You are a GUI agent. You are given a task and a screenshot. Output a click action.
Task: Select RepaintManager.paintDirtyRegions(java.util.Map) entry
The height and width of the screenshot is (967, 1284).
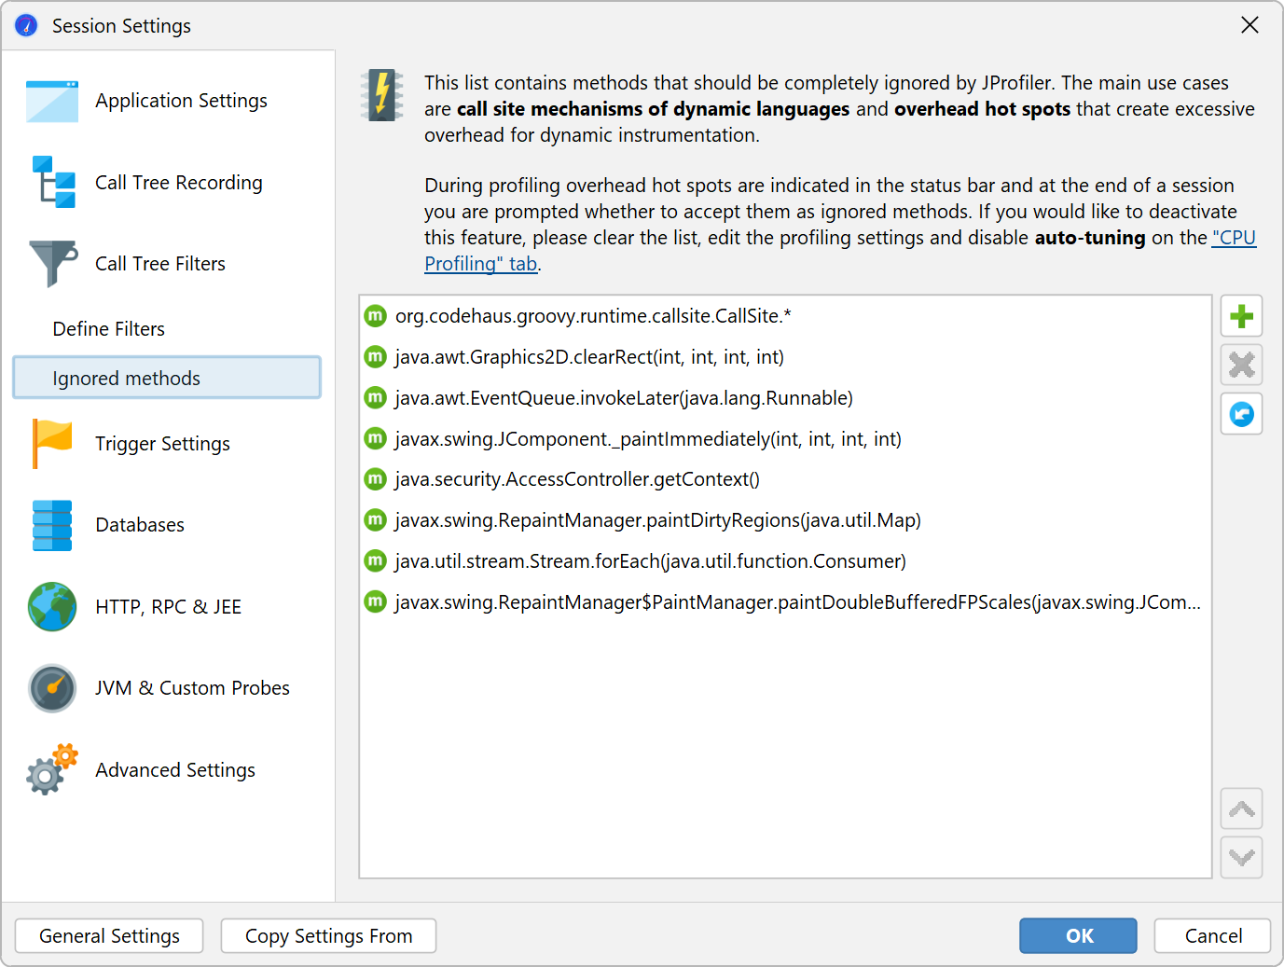tap(785, 520)
